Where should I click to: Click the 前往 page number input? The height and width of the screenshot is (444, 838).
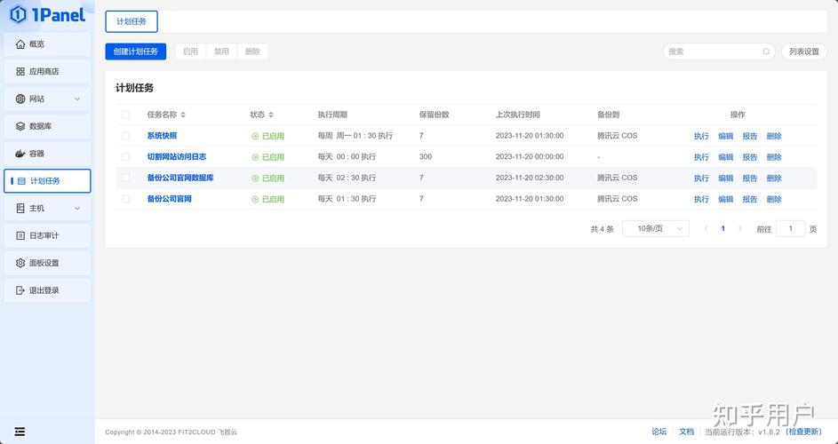[x=790, y=229]
